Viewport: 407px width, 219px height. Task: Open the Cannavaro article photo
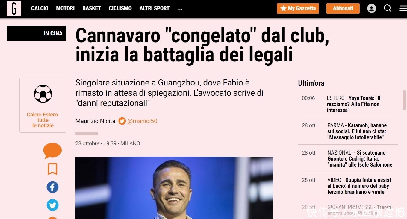click(x=174, y=188)
